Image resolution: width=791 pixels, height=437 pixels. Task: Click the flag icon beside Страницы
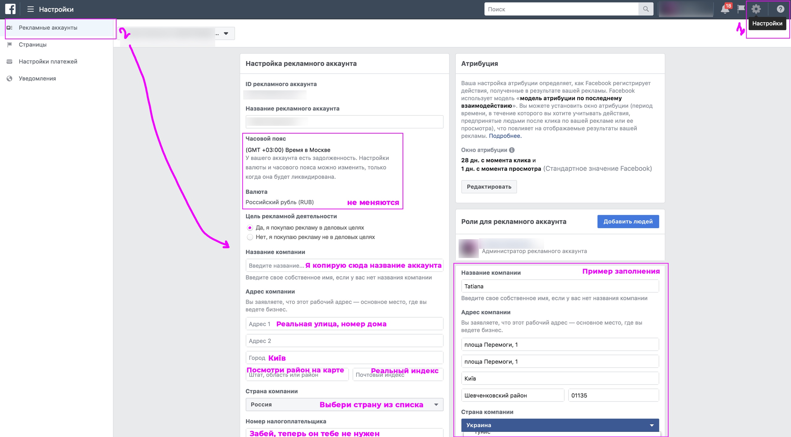point(10,44)
